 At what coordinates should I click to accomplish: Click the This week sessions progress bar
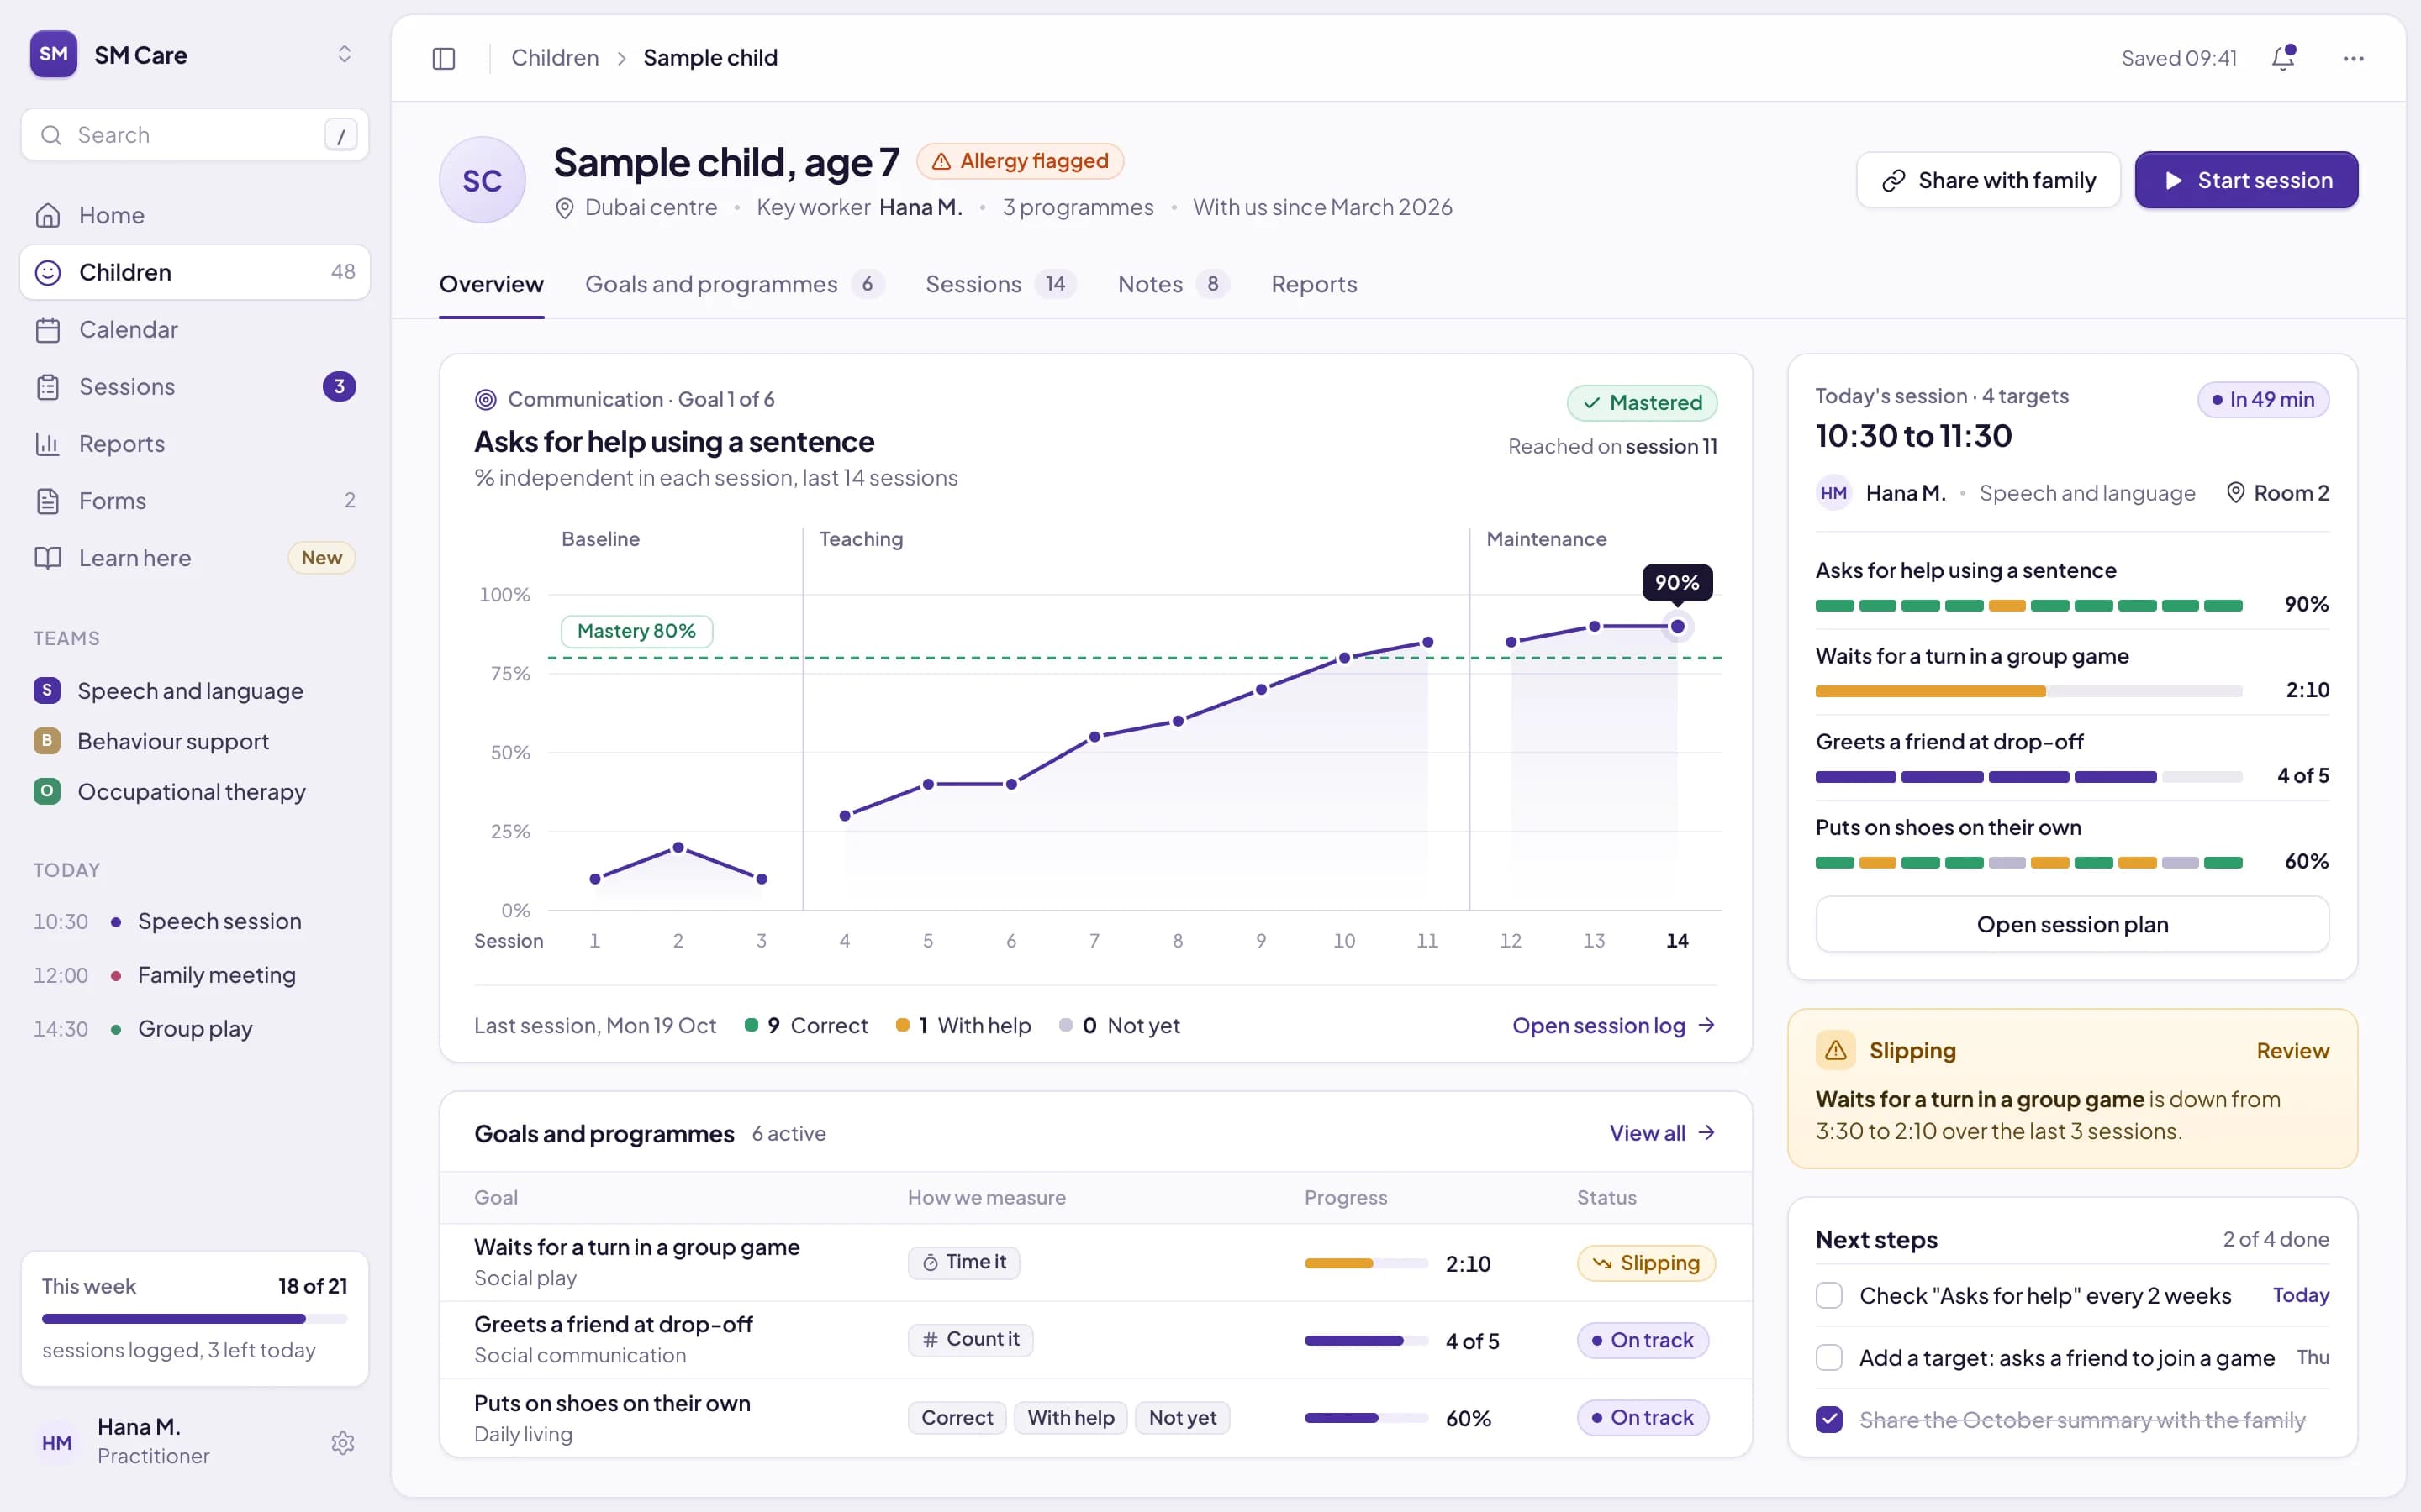195,1319
